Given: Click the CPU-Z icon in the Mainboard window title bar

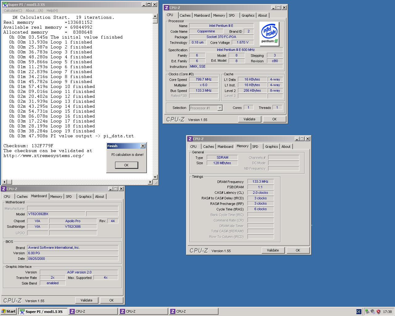Looking at the screenshot, I should [4, 189].
